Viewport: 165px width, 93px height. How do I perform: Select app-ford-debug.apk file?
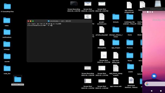point(116,55)
